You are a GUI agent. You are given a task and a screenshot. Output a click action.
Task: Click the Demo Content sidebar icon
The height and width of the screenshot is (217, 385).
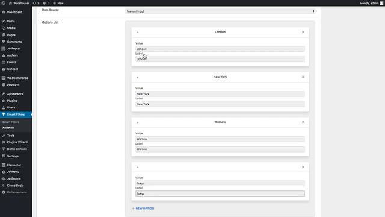[4, 149]
